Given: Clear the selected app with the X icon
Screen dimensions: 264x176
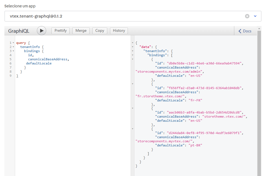Looking at the screenshot, I should point(247,16).
